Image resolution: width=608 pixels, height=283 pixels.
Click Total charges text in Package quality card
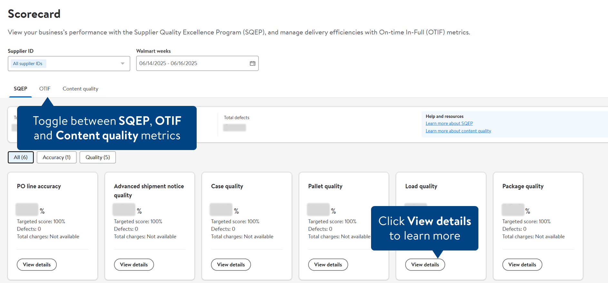point(533,237)
